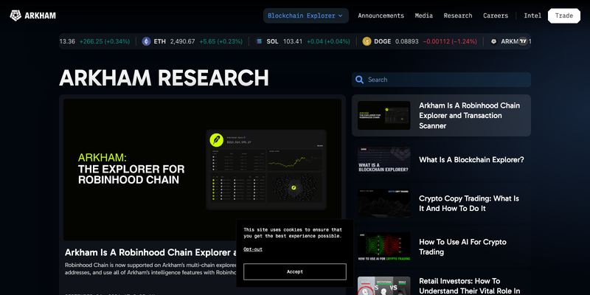The width and height of the screenshot is (590, 295).
Task: Open the Blockchain Explorer article thumbnail
Action: point(383,159)
